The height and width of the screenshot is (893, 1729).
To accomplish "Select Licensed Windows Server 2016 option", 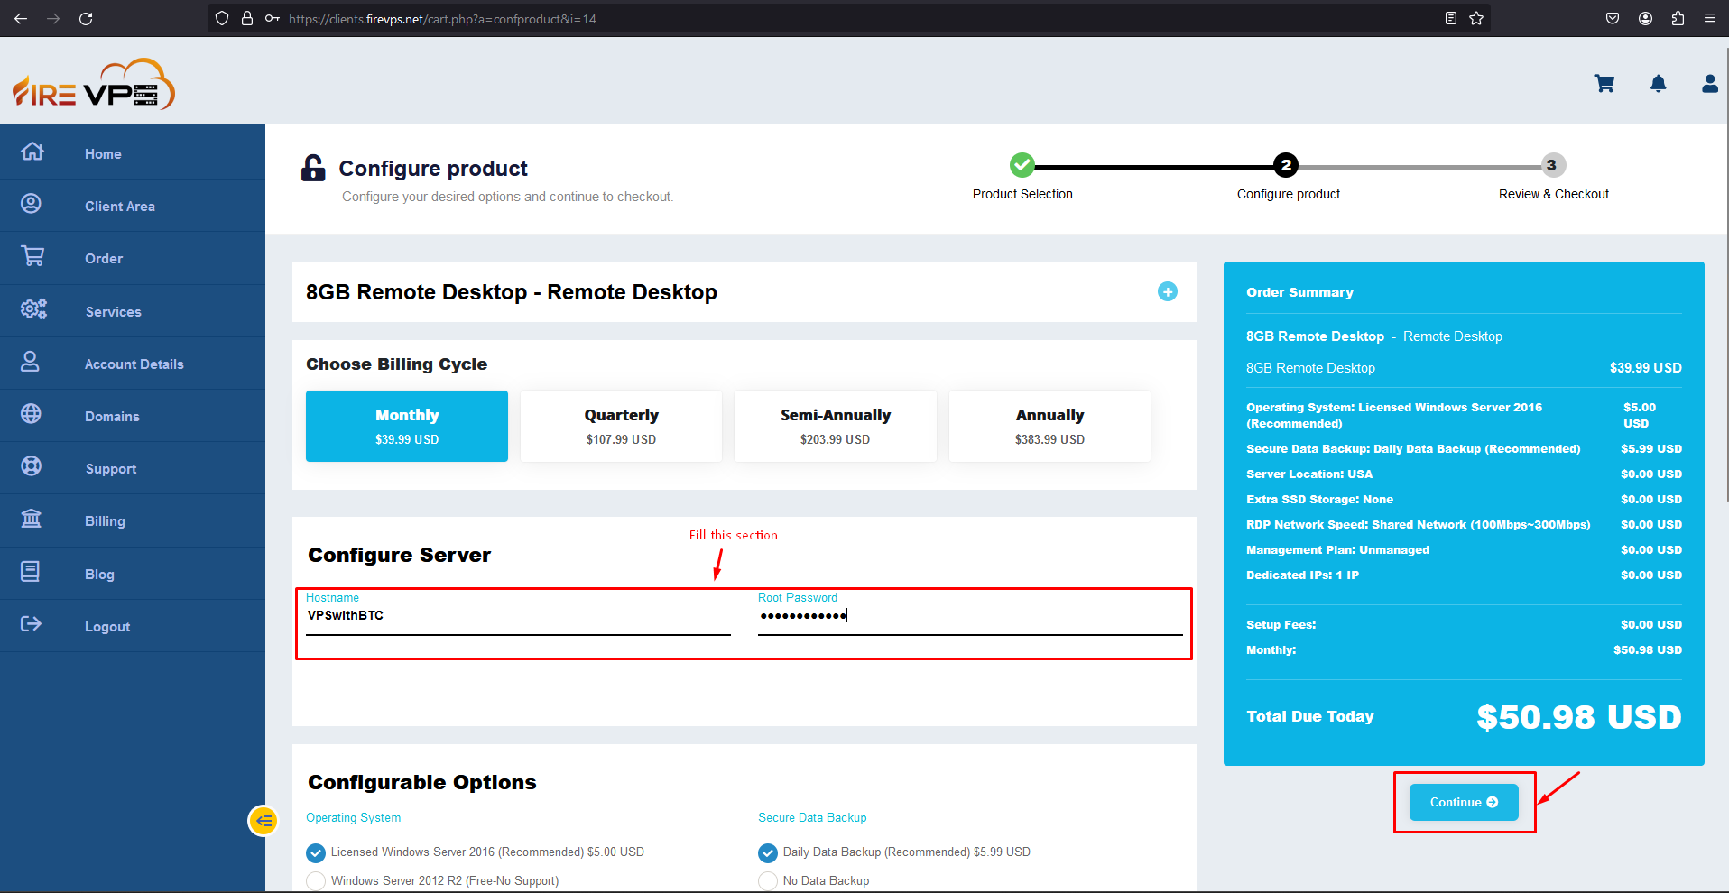I will pos(316,852).
